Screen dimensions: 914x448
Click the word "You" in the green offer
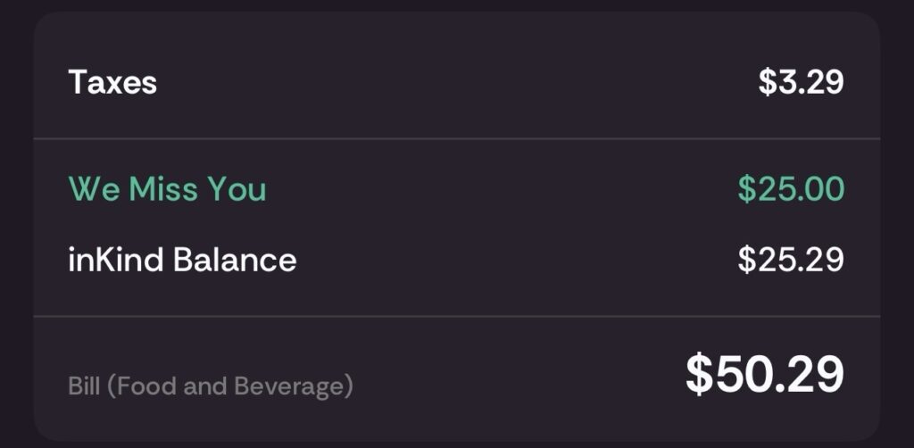click(x=237, y=189)
